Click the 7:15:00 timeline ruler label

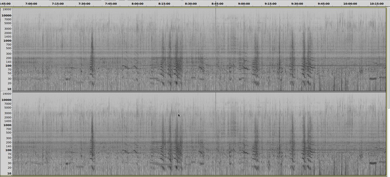tap(57, 4)
